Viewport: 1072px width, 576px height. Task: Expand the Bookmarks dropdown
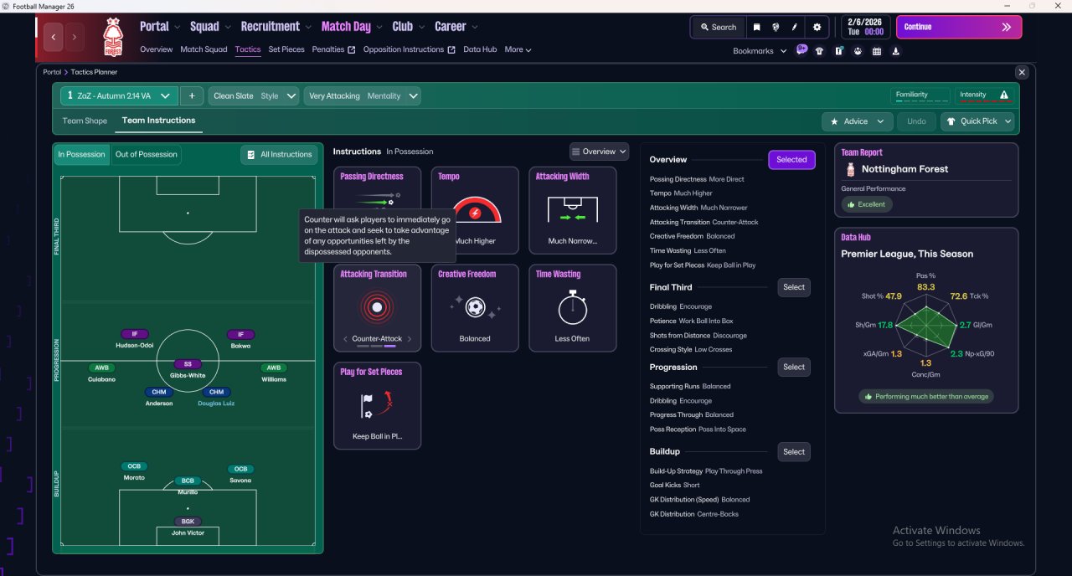760,51
